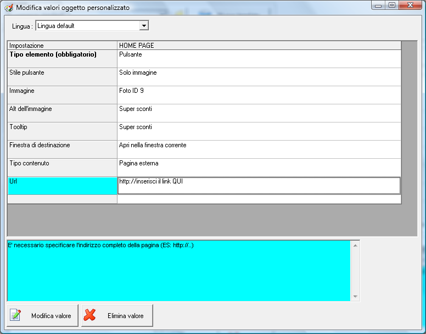Select the Finestra di destinazione row label
Image resolution: width=426 pixels, height=334 pixels.
tap(63, 149)
